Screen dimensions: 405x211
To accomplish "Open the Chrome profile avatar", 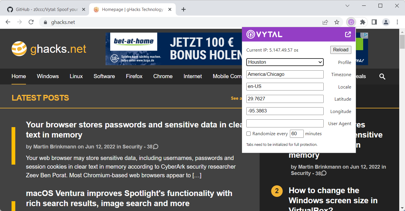I will click(386, 22).
